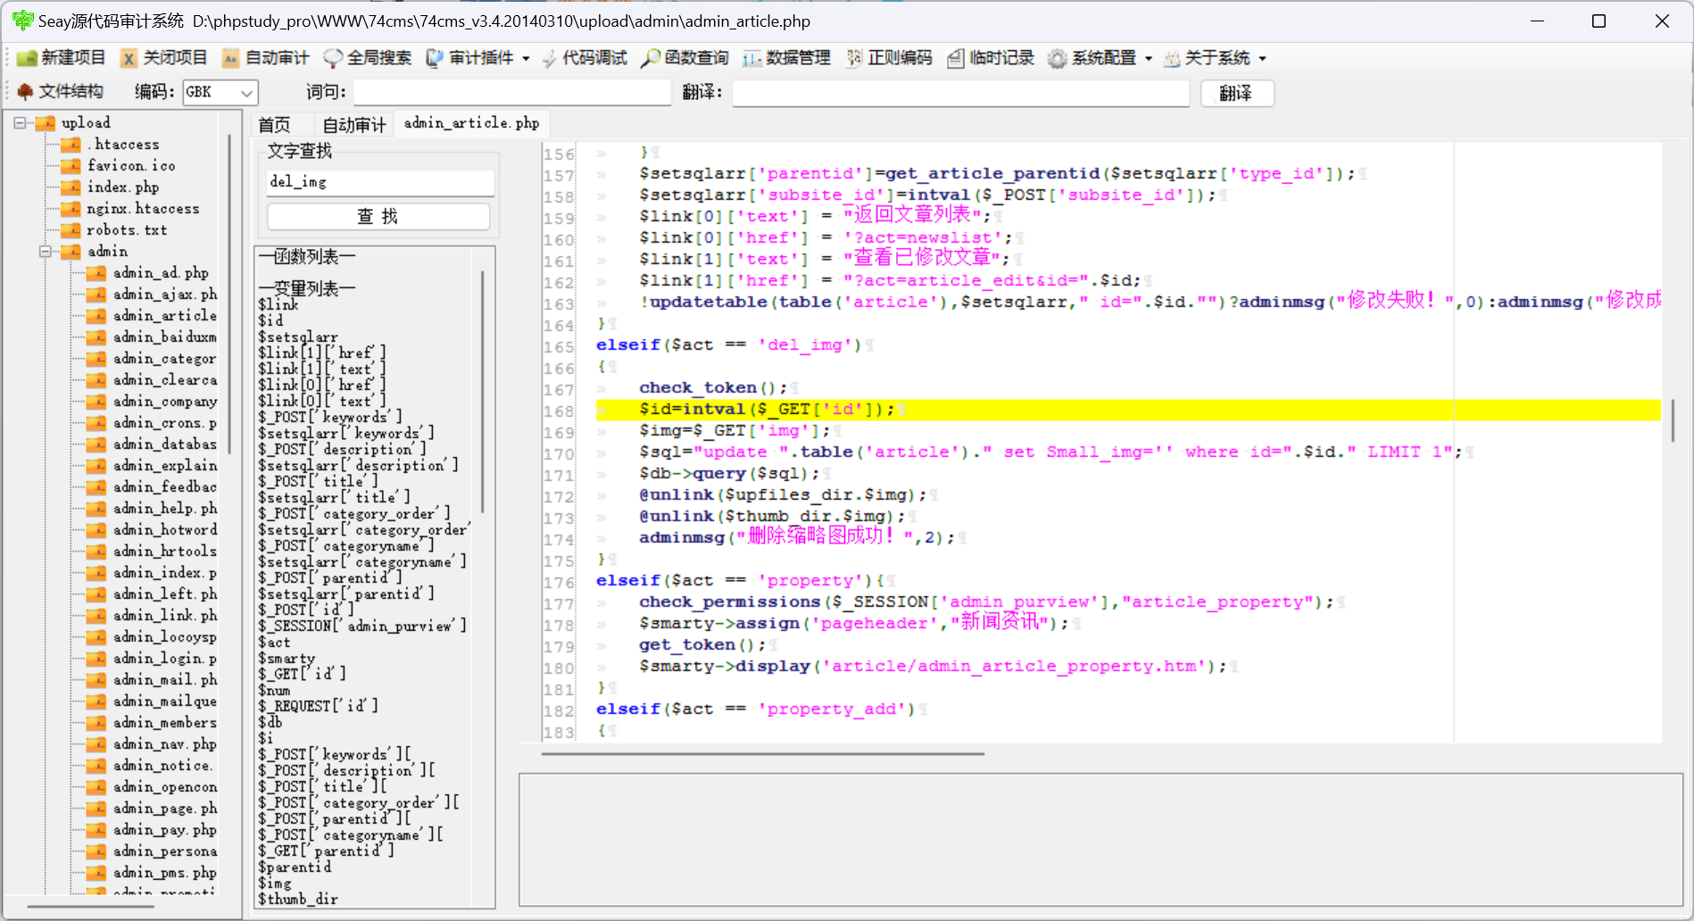Click the 文件结构 file structure icon
The height and width of the screenshot is (921, 1694).
[25, 92]
